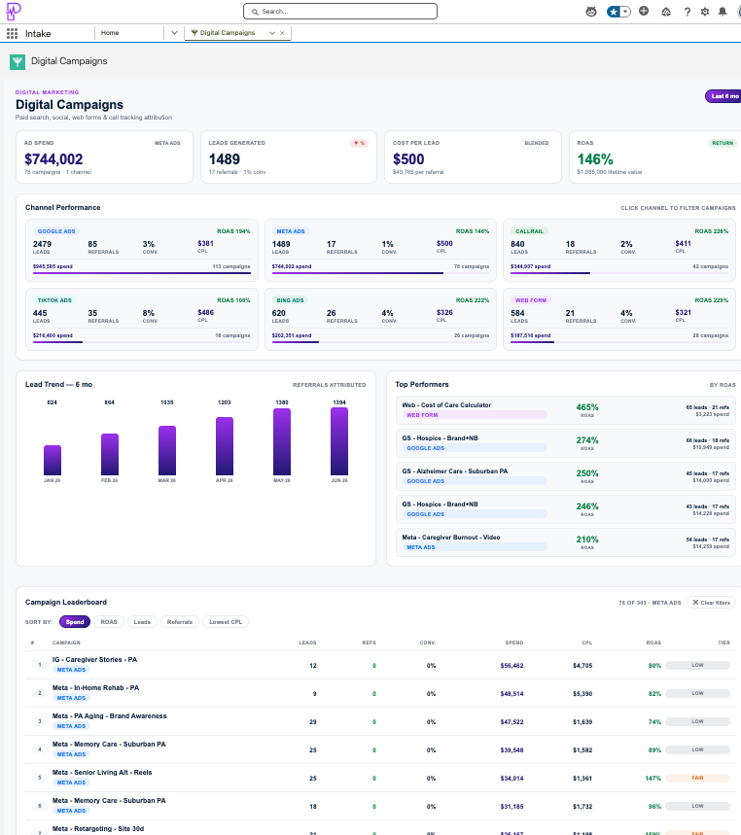This screenshot has width=741, height=835.
Task: Click the Digital Campaigns green page icon
Action: (18, 62)
